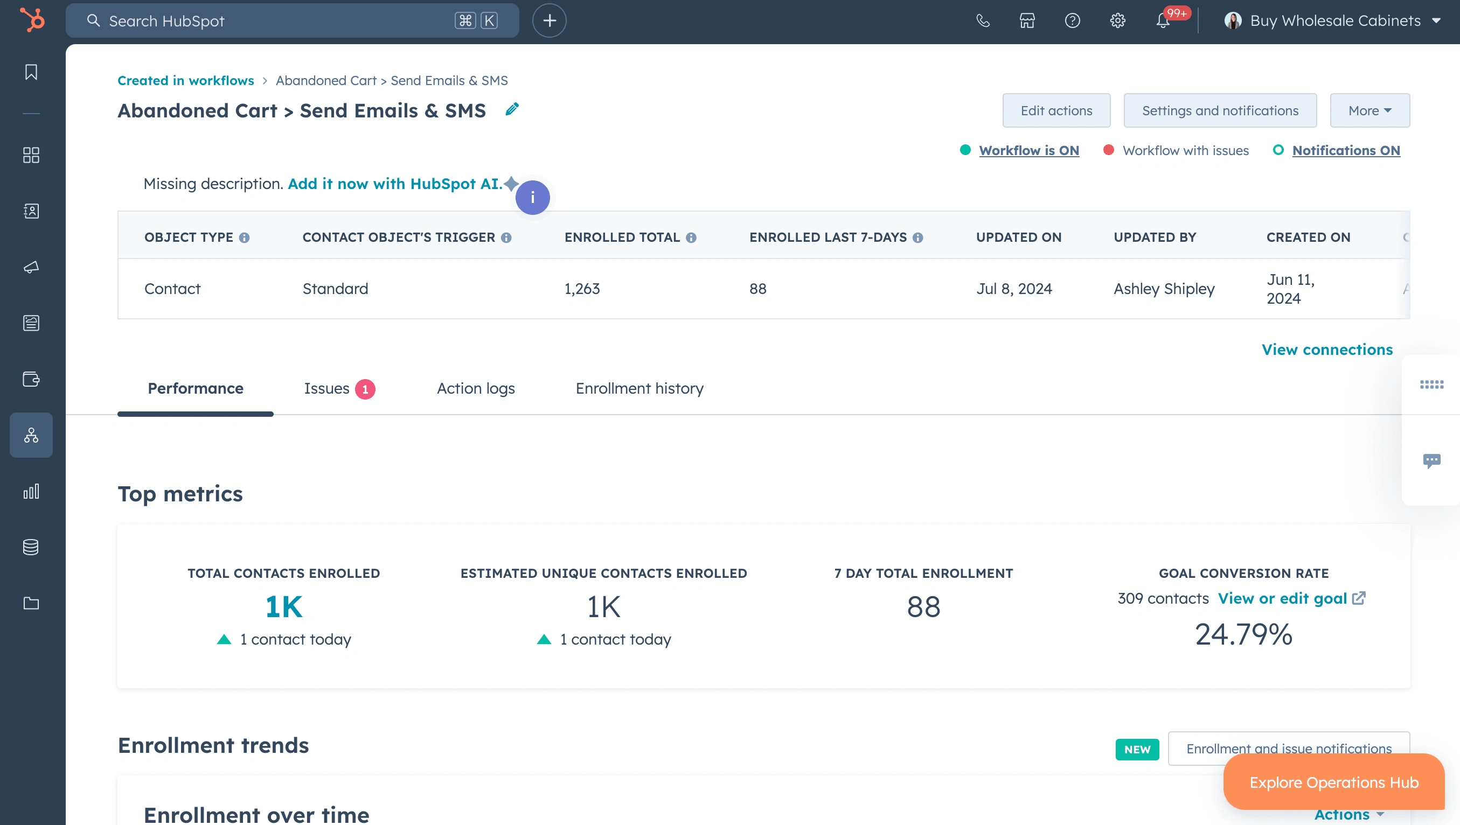The width and height of the screenshot is (1460, 825).
Task: Open the Commerce wallet sidebar icon
Action: [x=31, y=379]
